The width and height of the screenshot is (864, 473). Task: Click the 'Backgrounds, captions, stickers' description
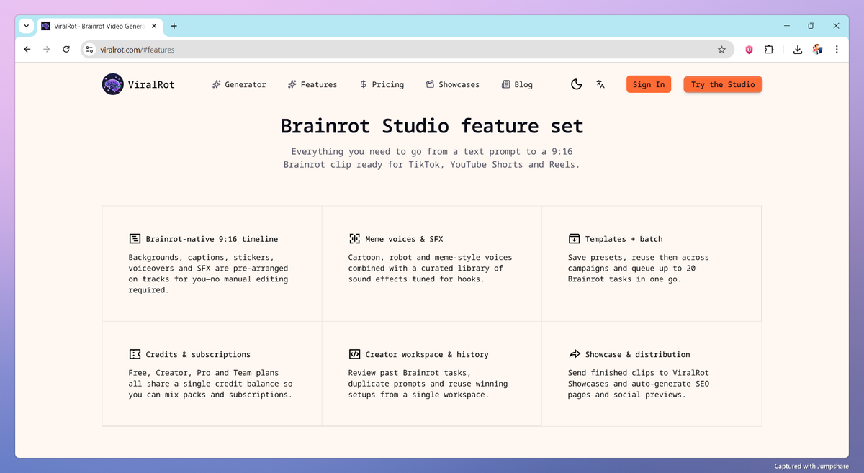208,274
